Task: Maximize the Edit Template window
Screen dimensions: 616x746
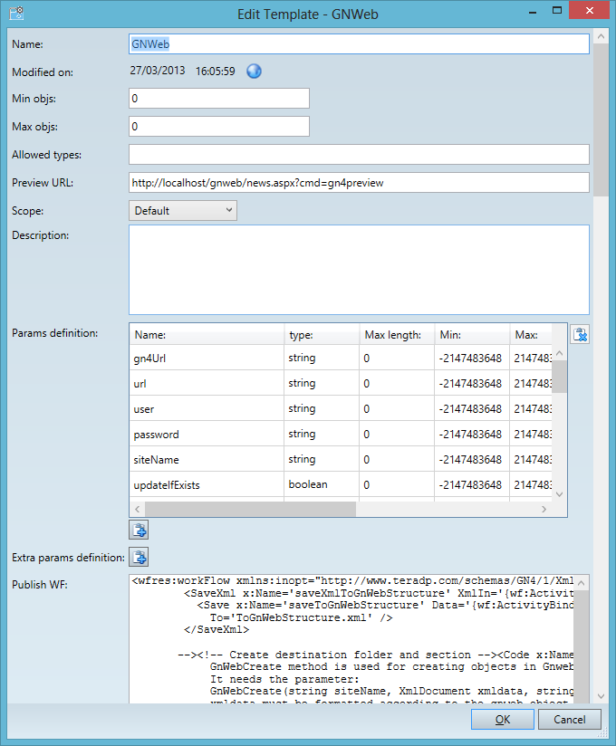Action: (556, 11)
